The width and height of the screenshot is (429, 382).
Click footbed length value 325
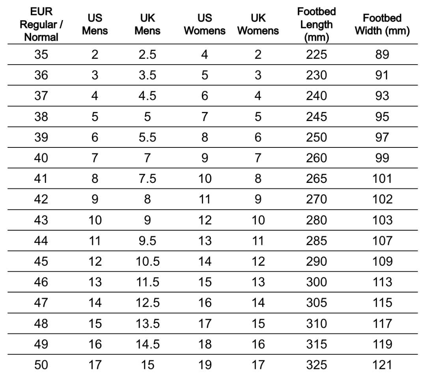316,365
